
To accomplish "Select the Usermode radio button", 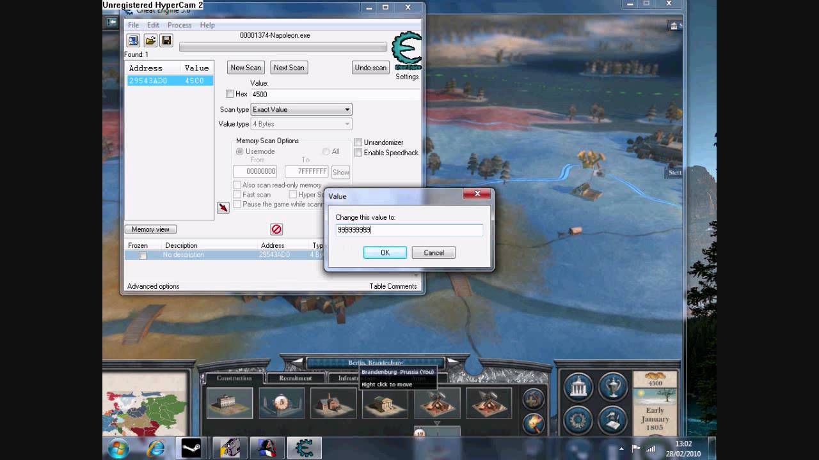I will click(240, 151).
